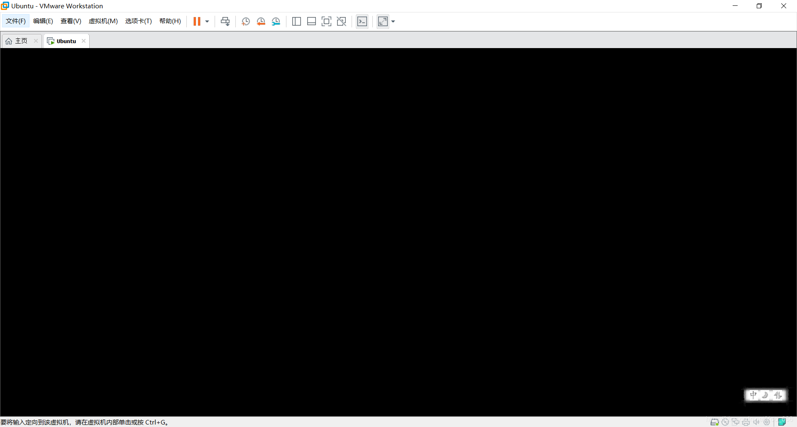Open the snapshot manager icon

pos(276,22)
